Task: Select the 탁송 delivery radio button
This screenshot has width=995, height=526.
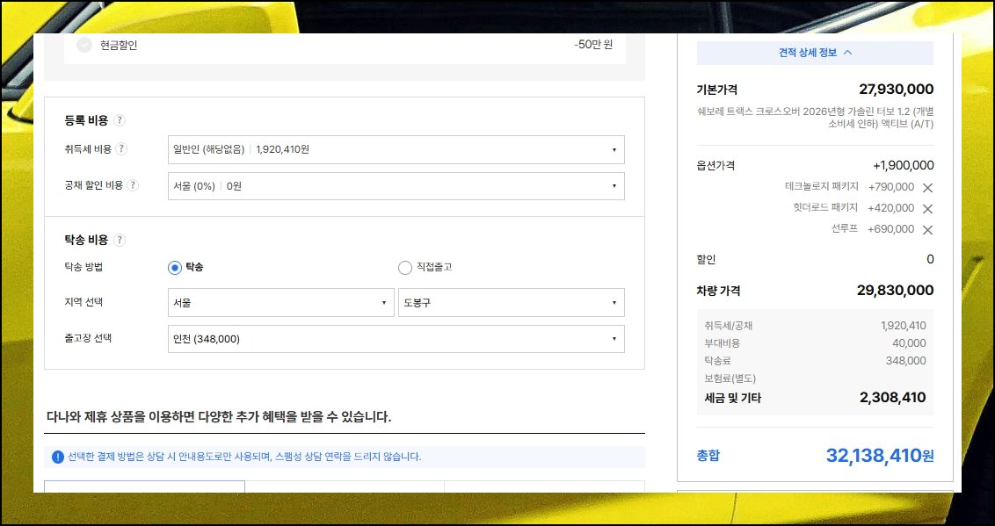Action: click(x=175, y=268)
